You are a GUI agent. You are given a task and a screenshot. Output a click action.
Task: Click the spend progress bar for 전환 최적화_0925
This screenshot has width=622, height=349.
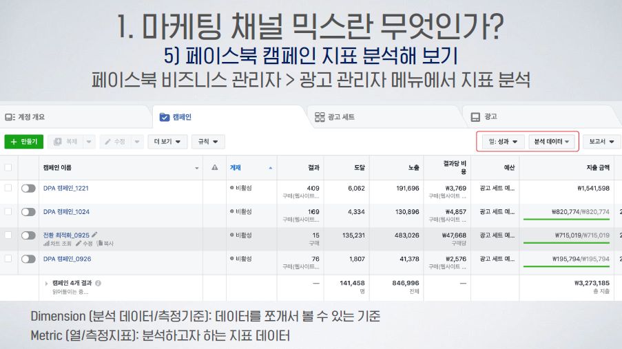(x=566, y=243)
